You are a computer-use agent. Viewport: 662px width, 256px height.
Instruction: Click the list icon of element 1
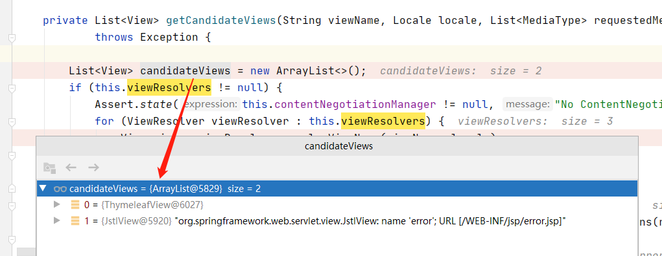coord(75,220)
